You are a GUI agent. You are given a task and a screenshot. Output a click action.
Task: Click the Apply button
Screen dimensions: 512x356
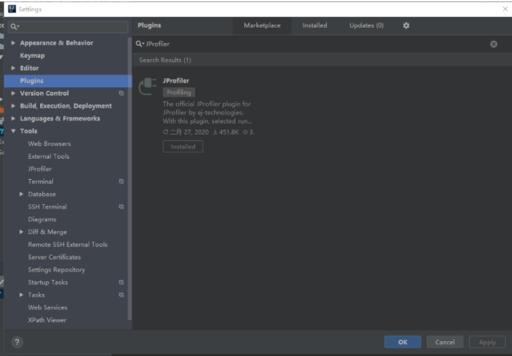pos(487,343)
